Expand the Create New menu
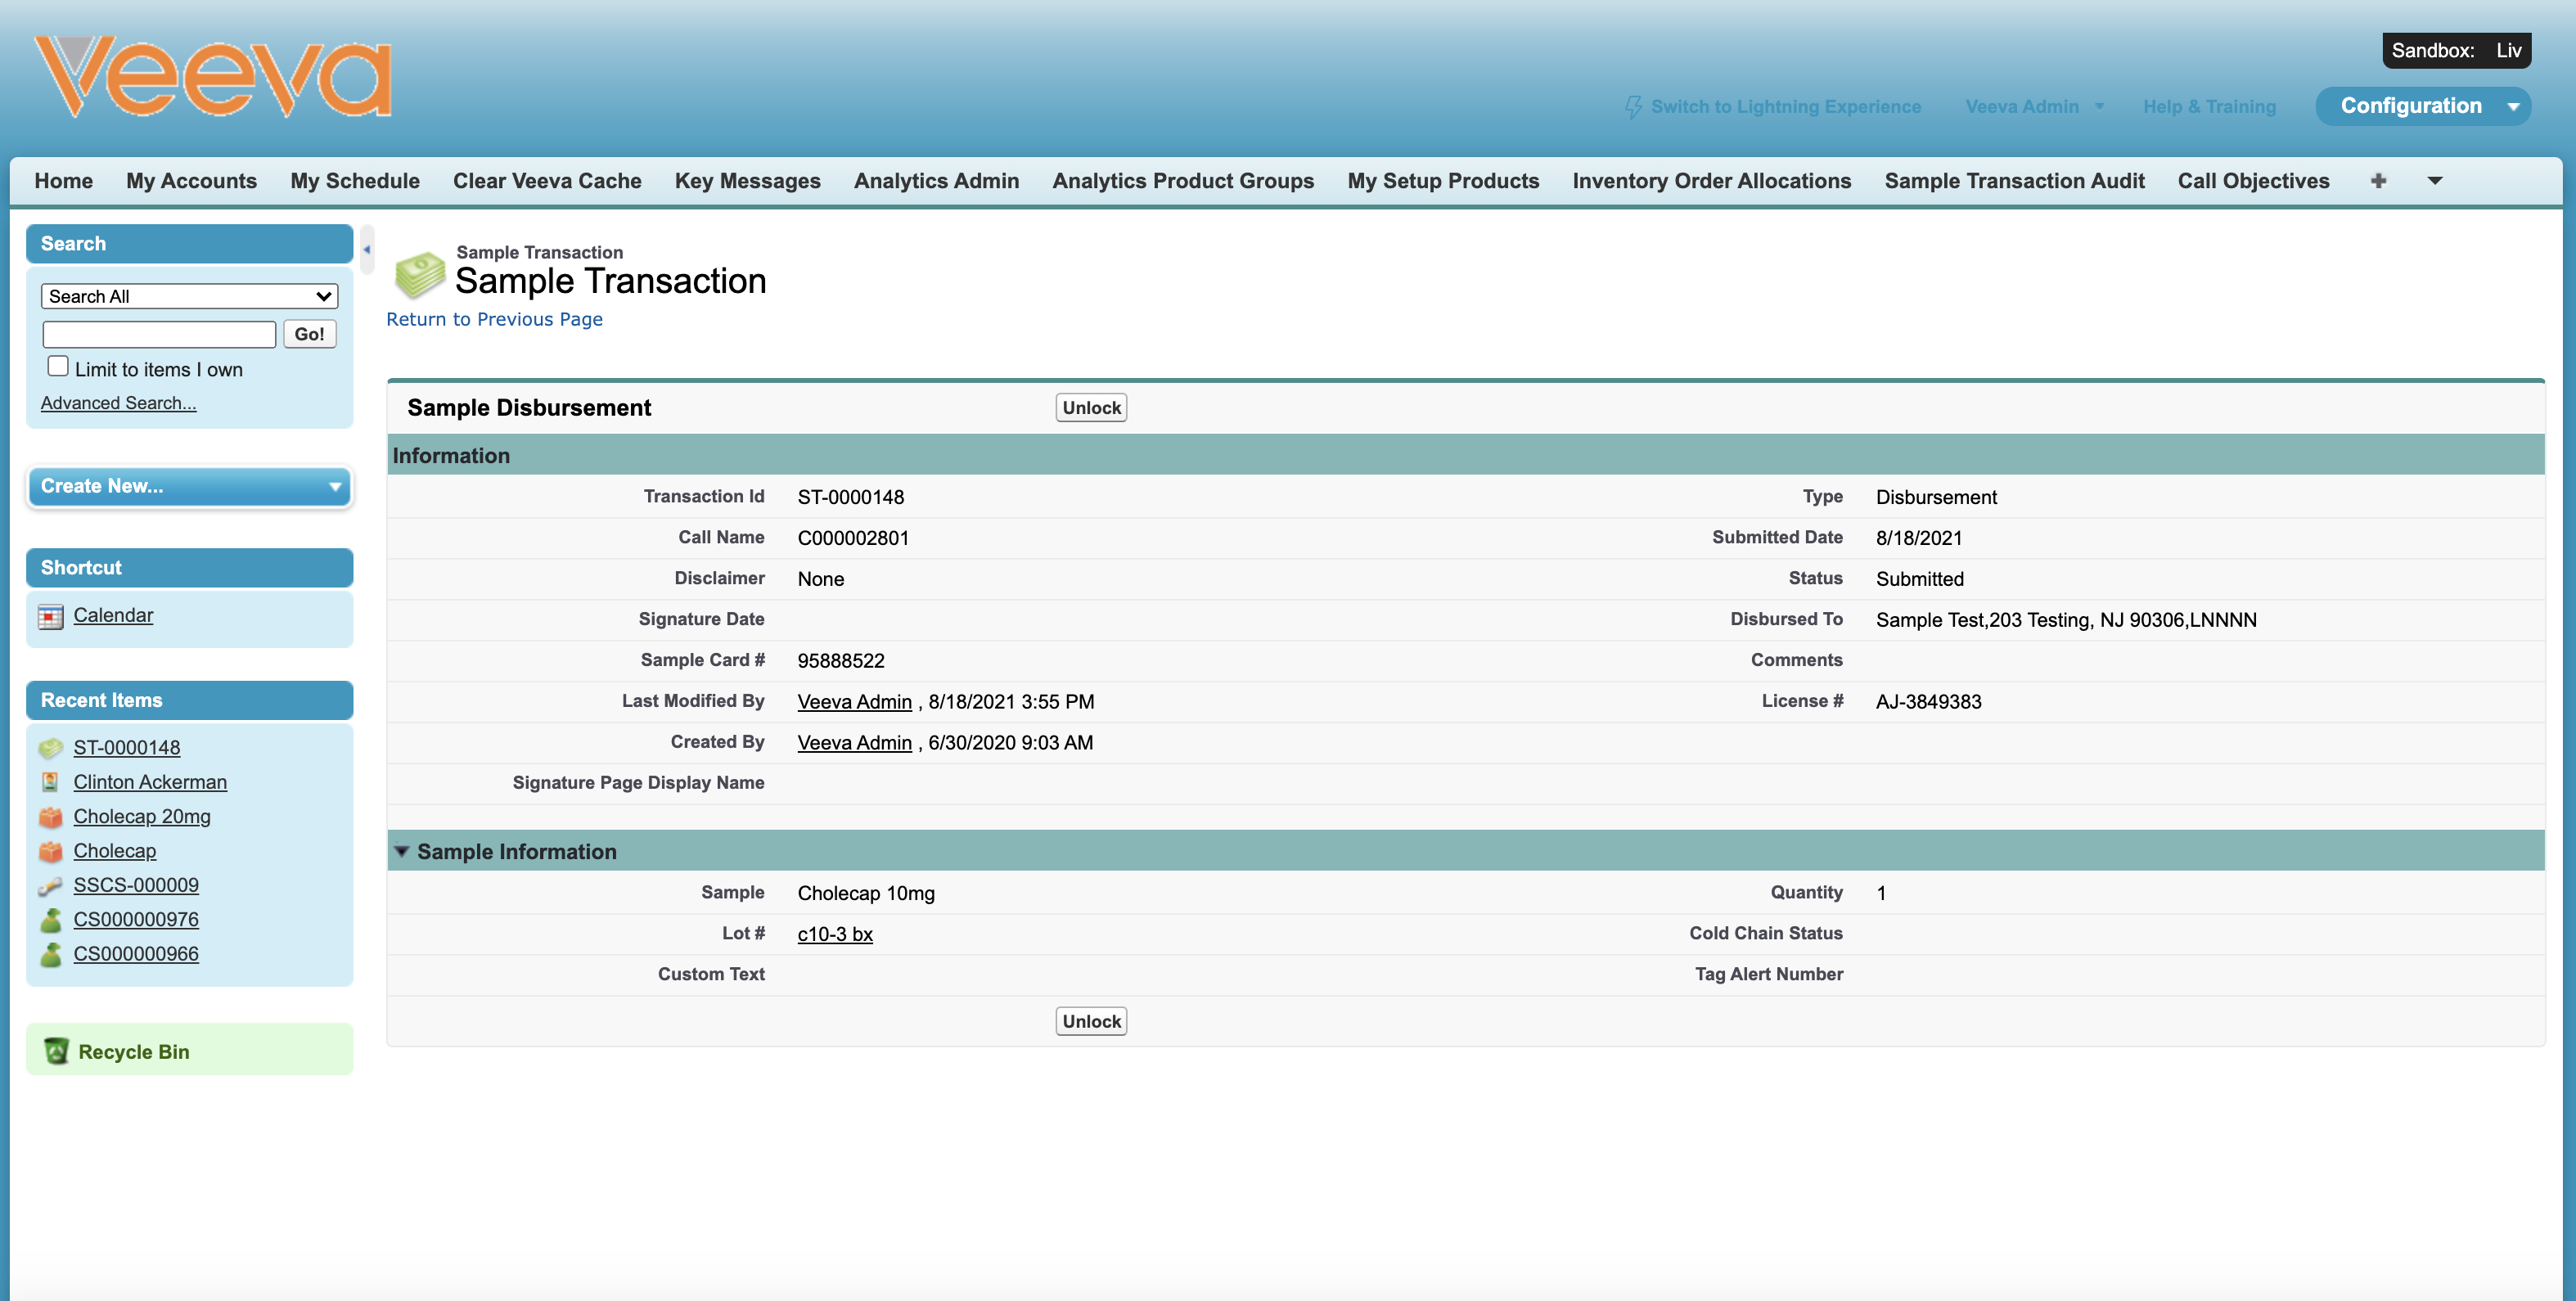2576x1301 pixels. point(189,486)
